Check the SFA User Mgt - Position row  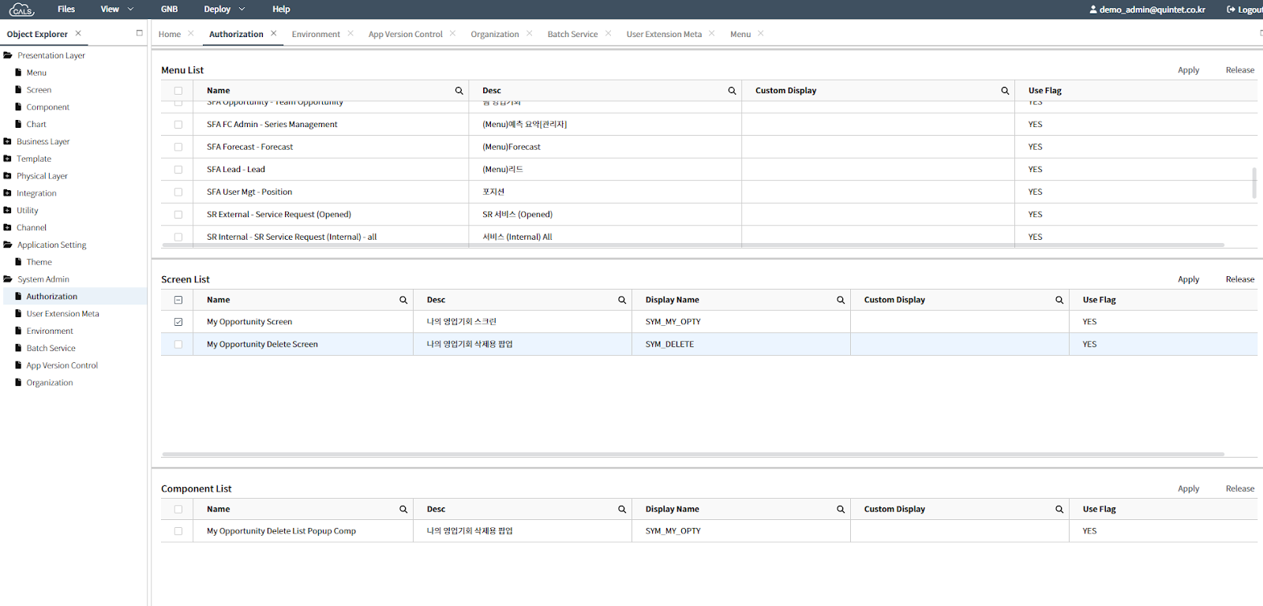click(178, 193)
